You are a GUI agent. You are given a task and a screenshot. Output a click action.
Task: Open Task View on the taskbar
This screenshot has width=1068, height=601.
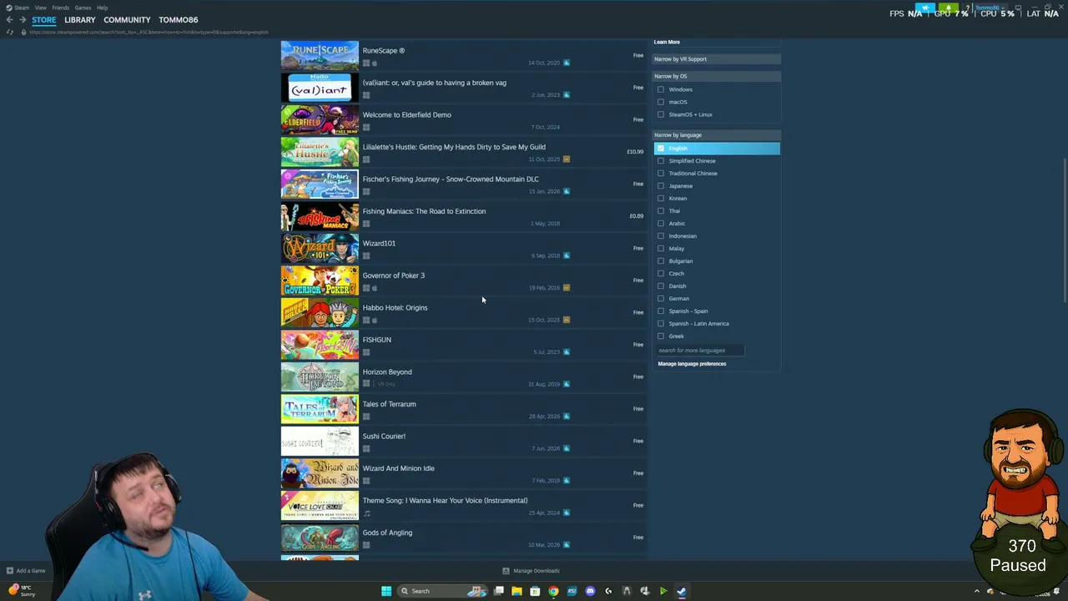coord(499,591)
